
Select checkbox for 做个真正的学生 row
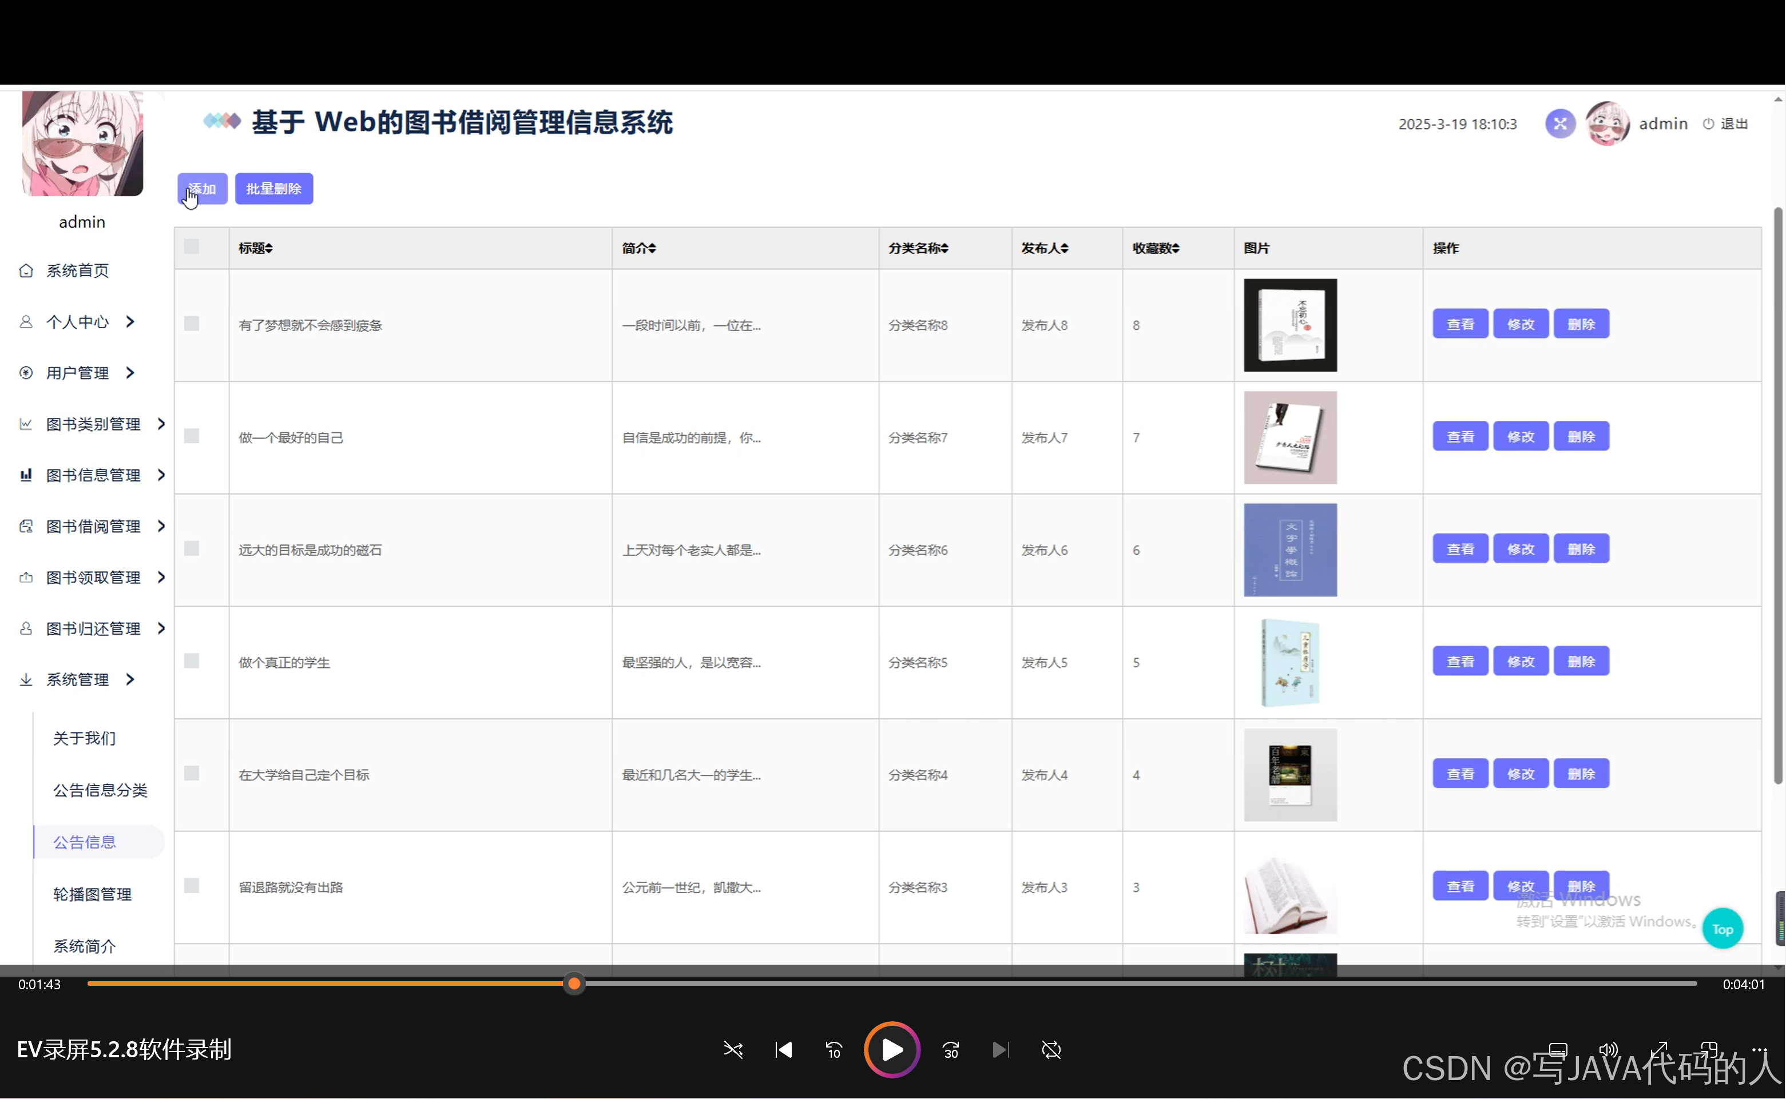pyautogui.click(x=191, y=660)
